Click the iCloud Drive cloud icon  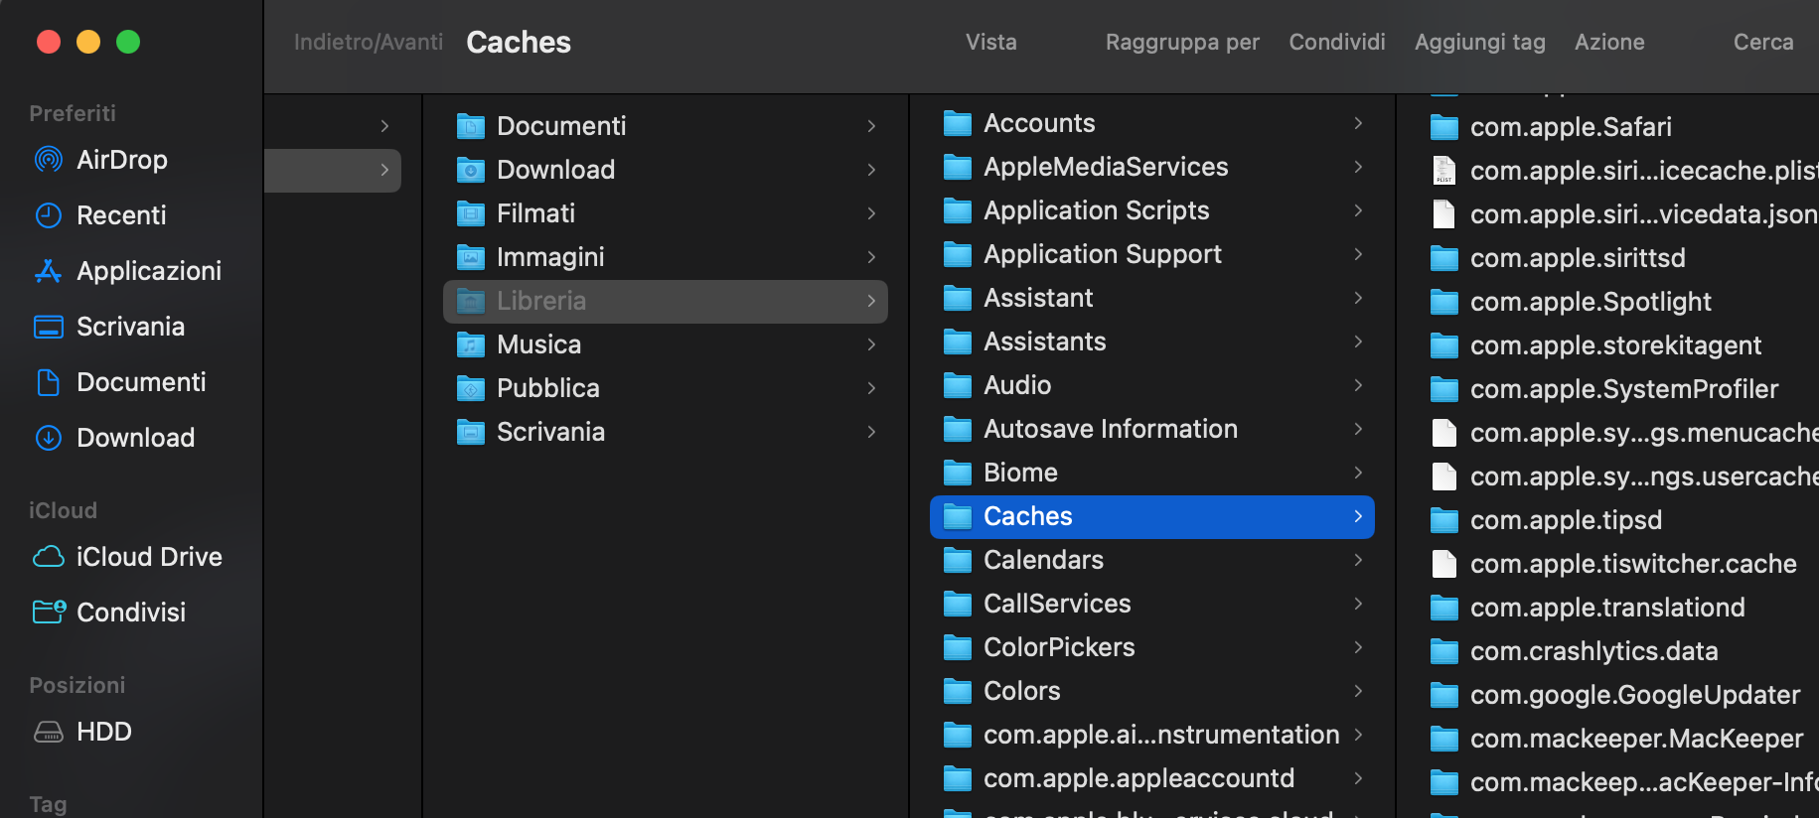click(48, 557)
